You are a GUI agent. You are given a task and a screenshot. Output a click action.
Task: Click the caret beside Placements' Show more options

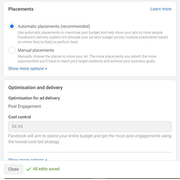[46, 69]
